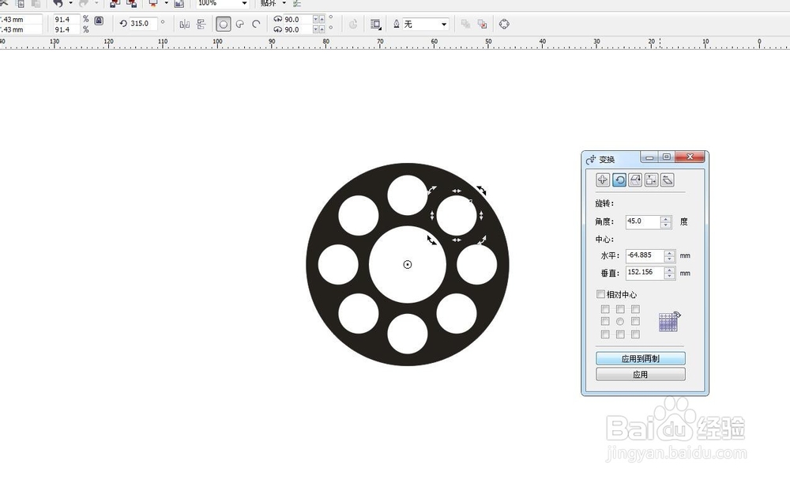Screen dimensions: 790x480
Task: Click the 应用 button
Action: [641, 374]
